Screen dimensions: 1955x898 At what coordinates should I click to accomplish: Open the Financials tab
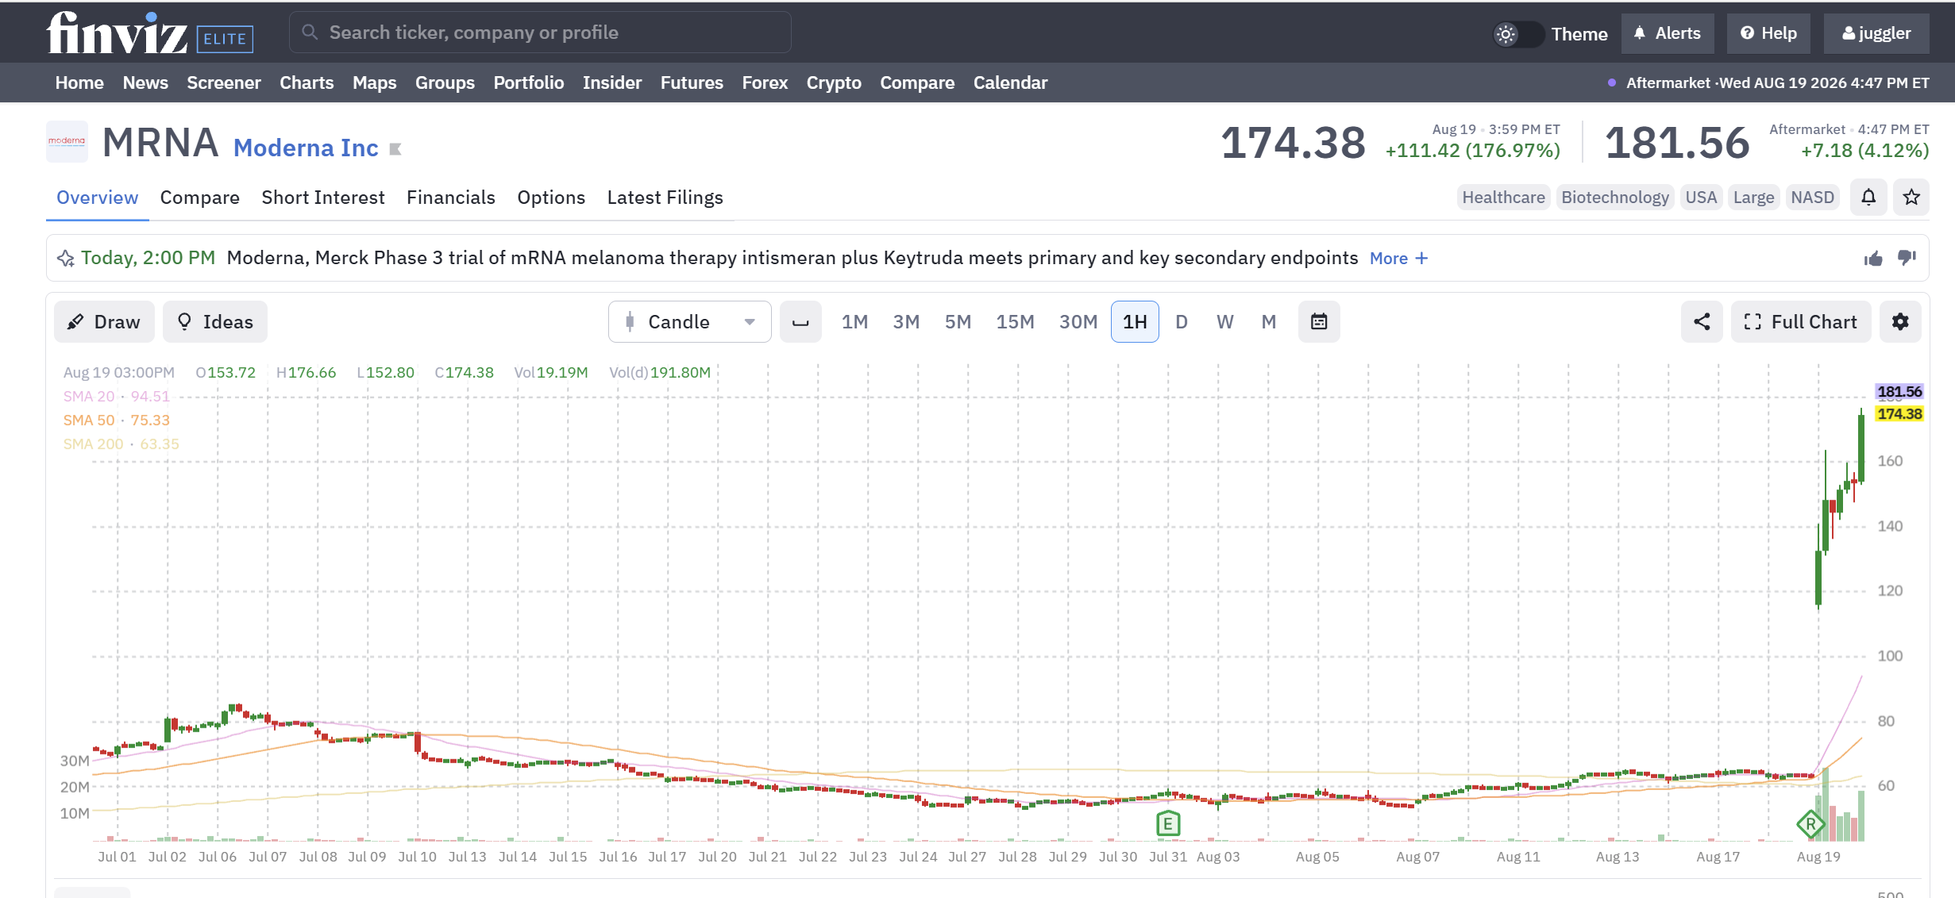[x=451, y=198]
